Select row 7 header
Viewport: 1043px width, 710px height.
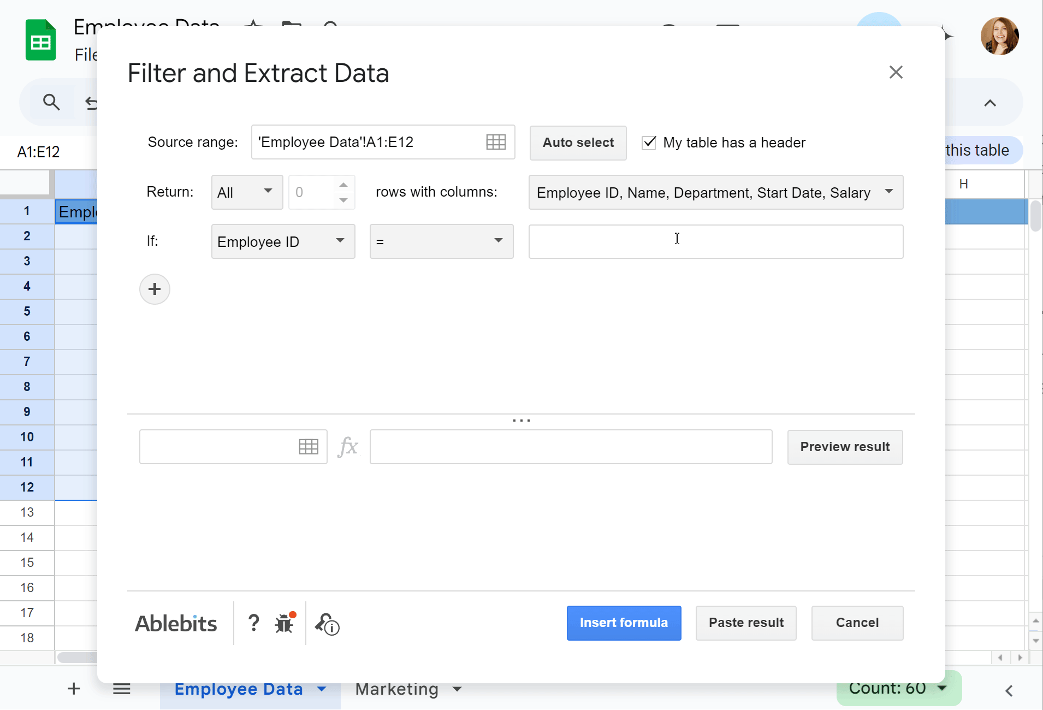27,362
